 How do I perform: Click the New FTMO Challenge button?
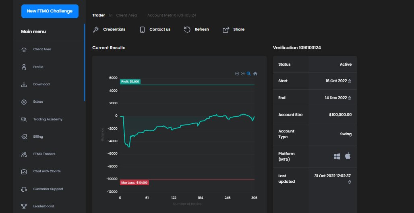point(50,11)
